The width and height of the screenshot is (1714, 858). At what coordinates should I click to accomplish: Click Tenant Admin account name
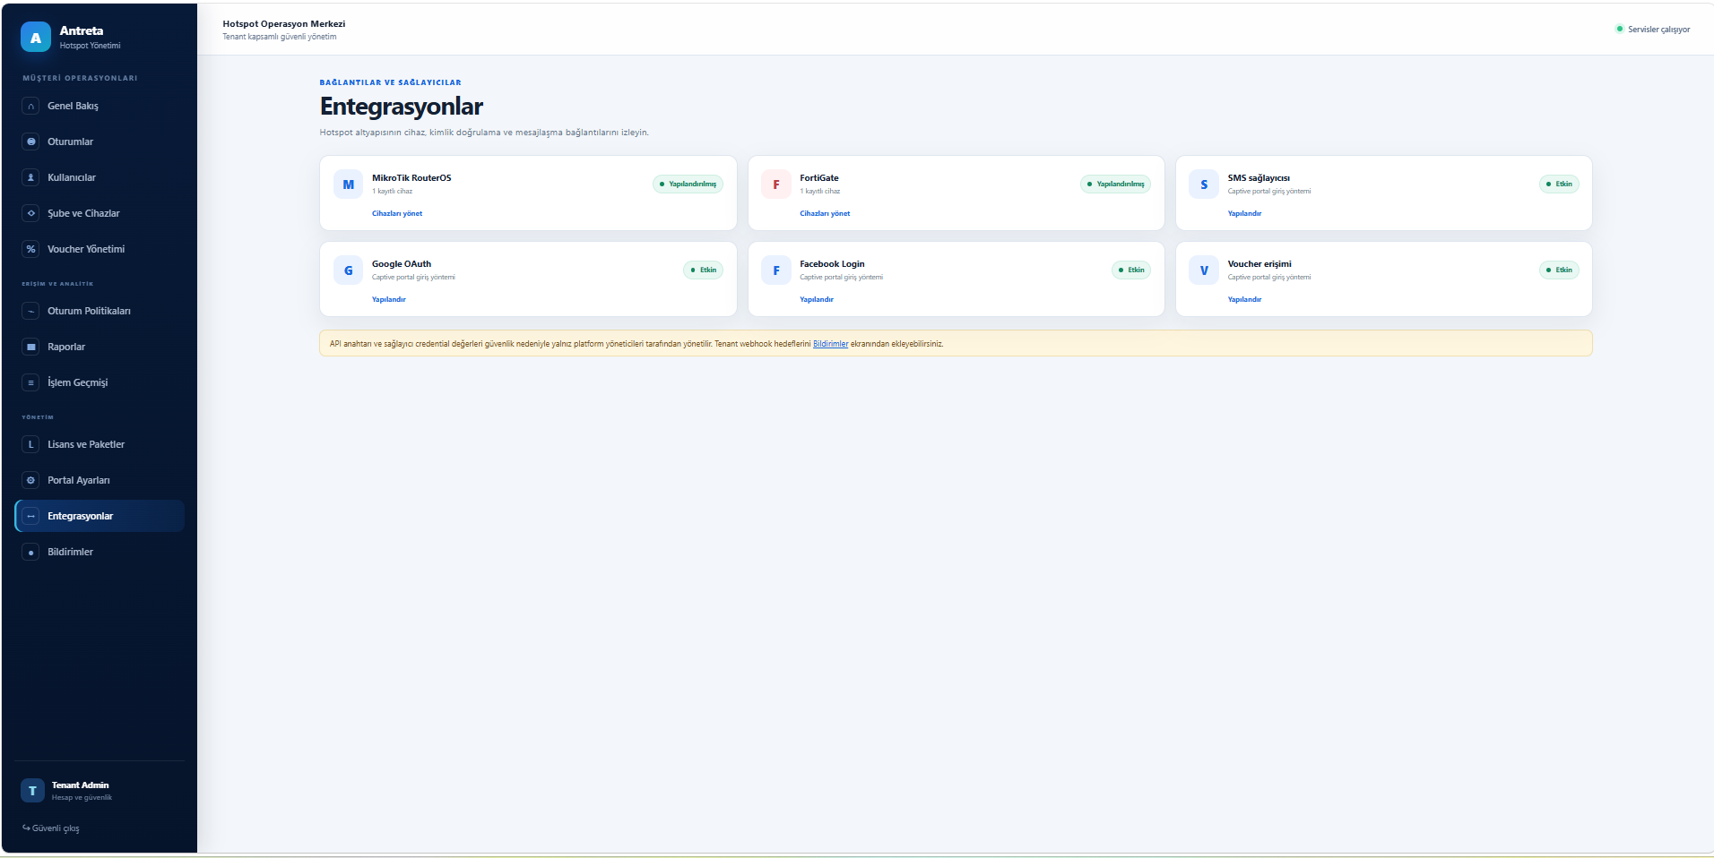pyautogui.click(x=80, y=785)
